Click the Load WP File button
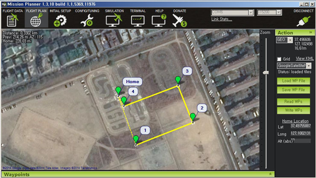The image size is (316, 178). tap(293, 81)
